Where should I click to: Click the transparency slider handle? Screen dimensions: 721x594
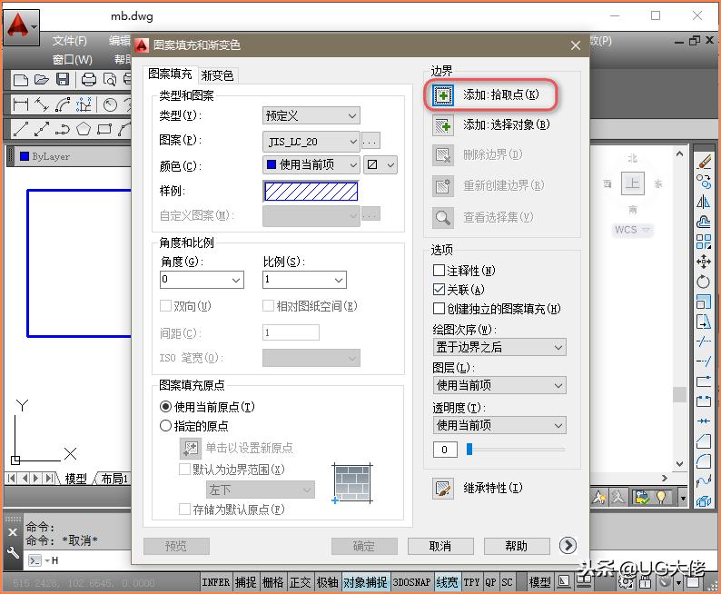(469, 449)
